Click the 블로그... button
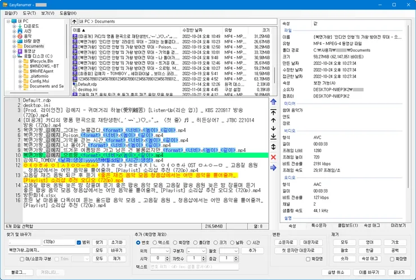 (x=19, y=272)
